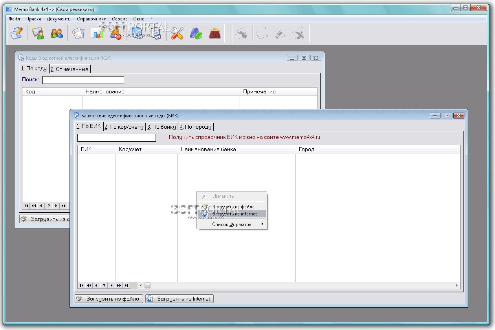This screenshot has width=495, height=330.
Task: Click the red purse toolbar icon
Action: tap(214, 33)
